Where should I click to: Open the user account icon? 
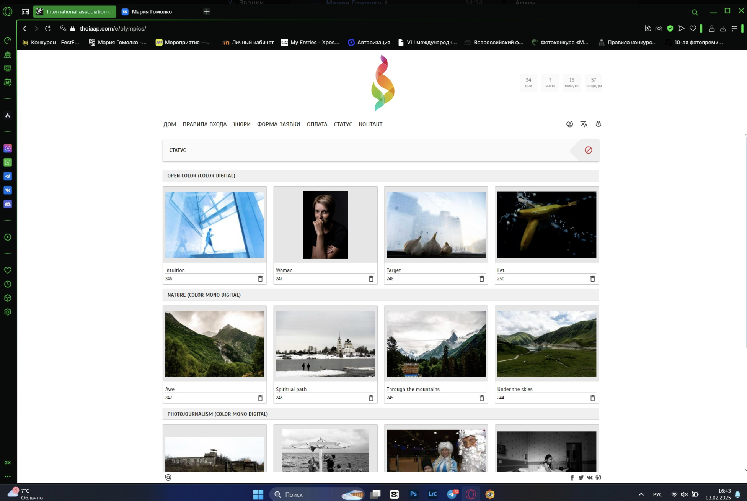[569, 124]
